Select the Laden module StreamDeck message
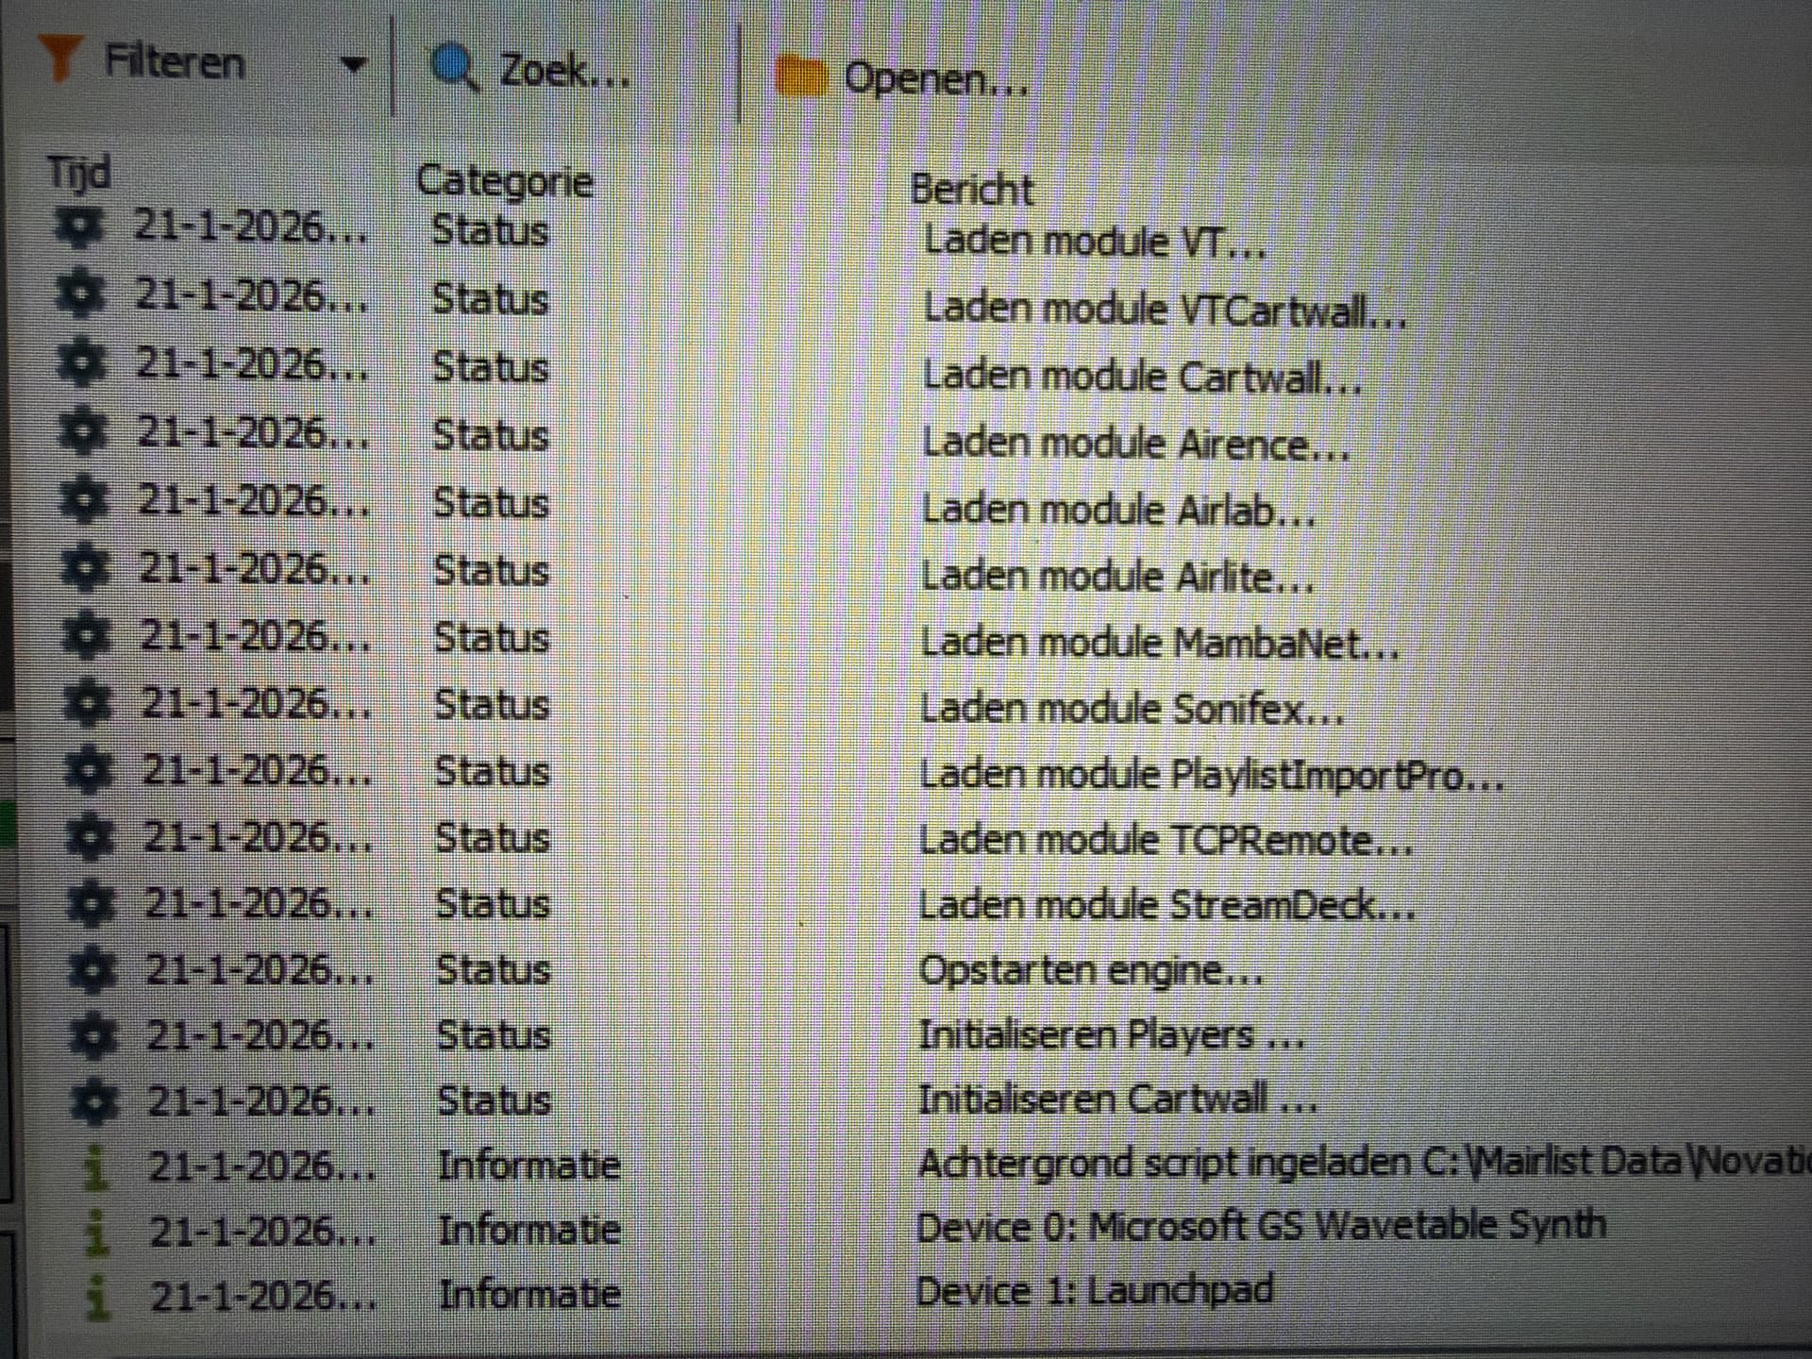The height and width of the screenshot is (1359, 1812). tap(1166, 905)
